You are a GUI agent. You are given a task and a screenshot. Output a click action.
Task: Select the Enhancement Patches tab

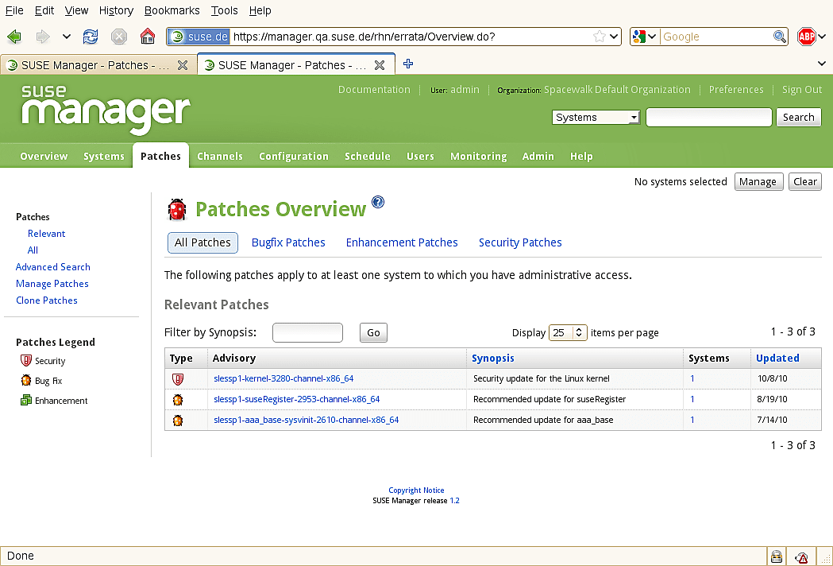402,242
